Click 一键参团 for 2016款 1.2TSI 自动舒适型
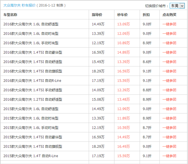The width and height of the screenshot is (188, 164). [x=169, y=99]
